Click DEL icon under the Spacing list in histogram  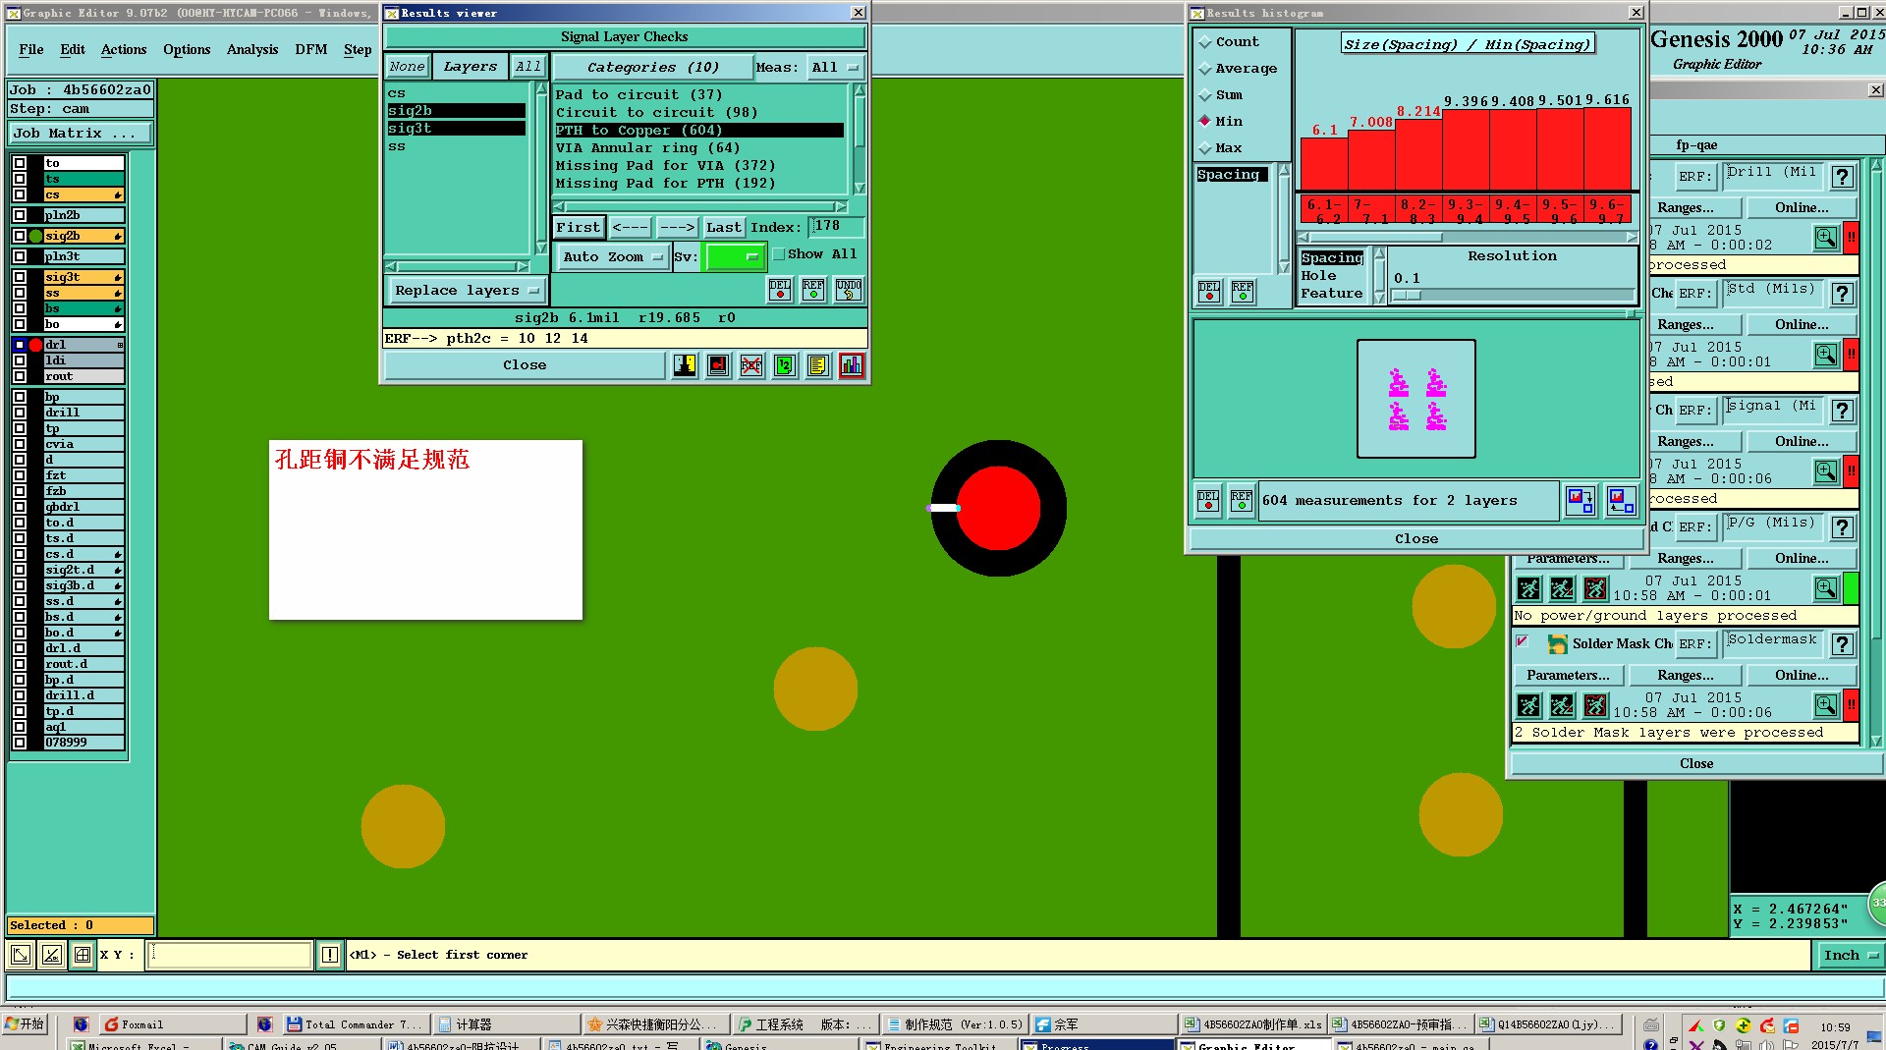pos(1209,292)
